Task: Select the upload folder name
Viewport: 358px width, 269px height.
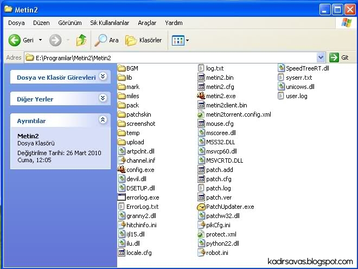Action: 135,142
